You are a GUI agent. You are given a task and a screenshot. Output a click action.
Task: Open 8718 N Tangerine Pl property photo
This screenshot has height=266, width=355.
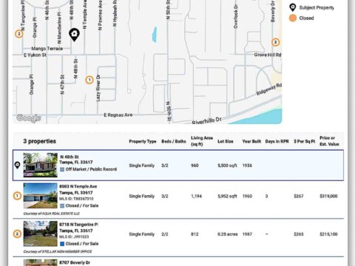point(41,233)
